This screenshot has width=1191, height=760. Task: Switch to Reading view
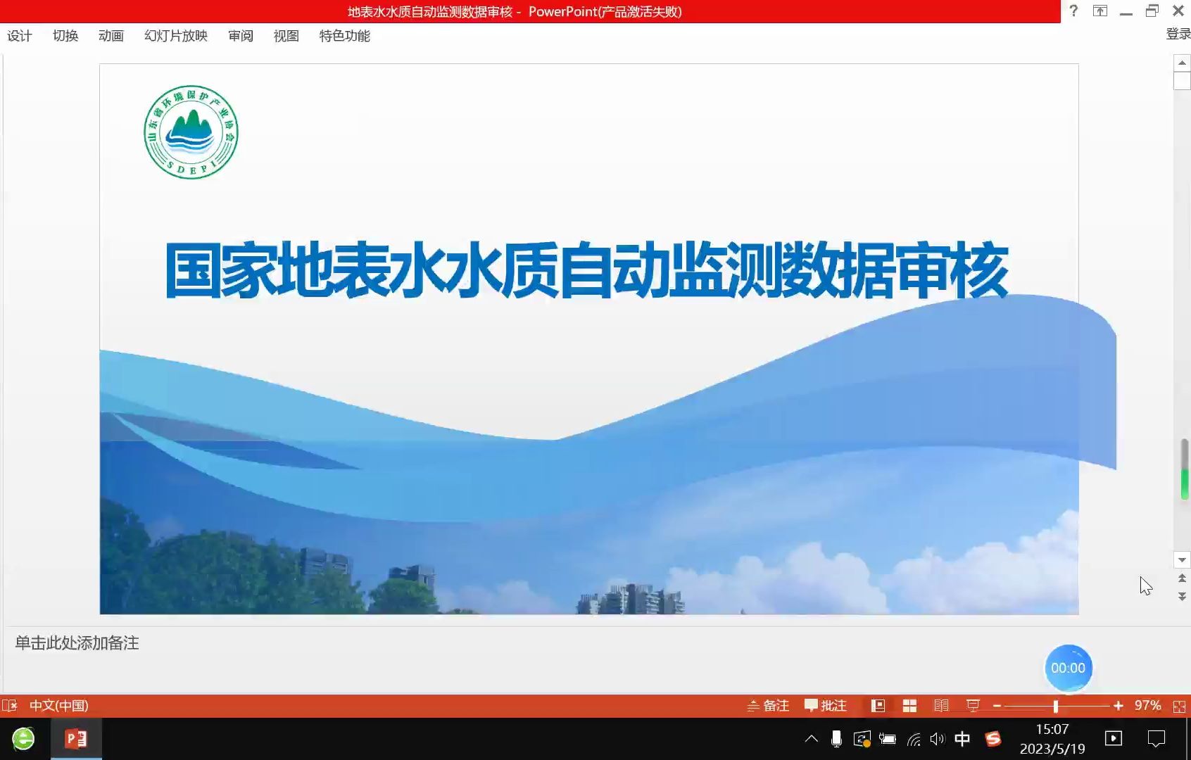tap(941, 705)
